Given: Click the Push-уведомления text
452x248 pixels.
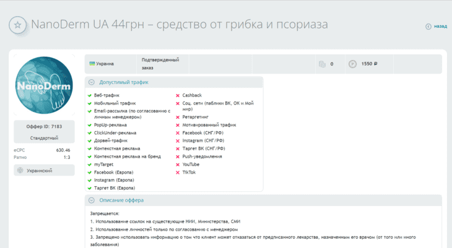Looking at the screenshot, I should (202, 156).
